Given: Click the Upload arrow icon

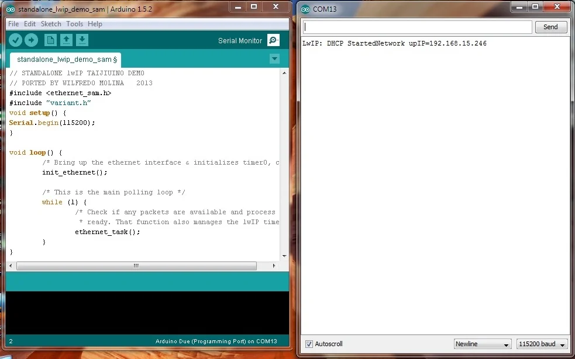Looking at the screenshot, I should [x=31, y=40].
